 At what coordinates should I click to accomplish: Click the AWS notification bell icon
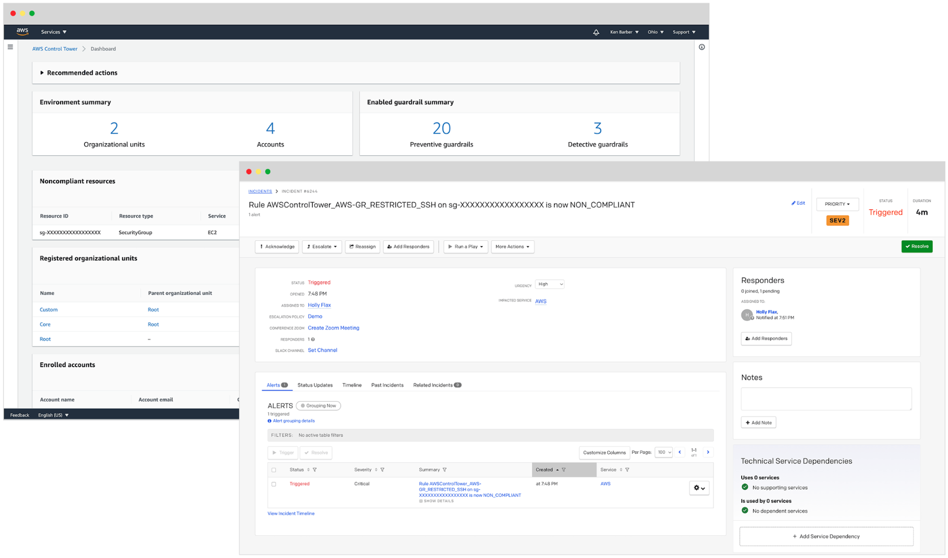pos(596,32)
